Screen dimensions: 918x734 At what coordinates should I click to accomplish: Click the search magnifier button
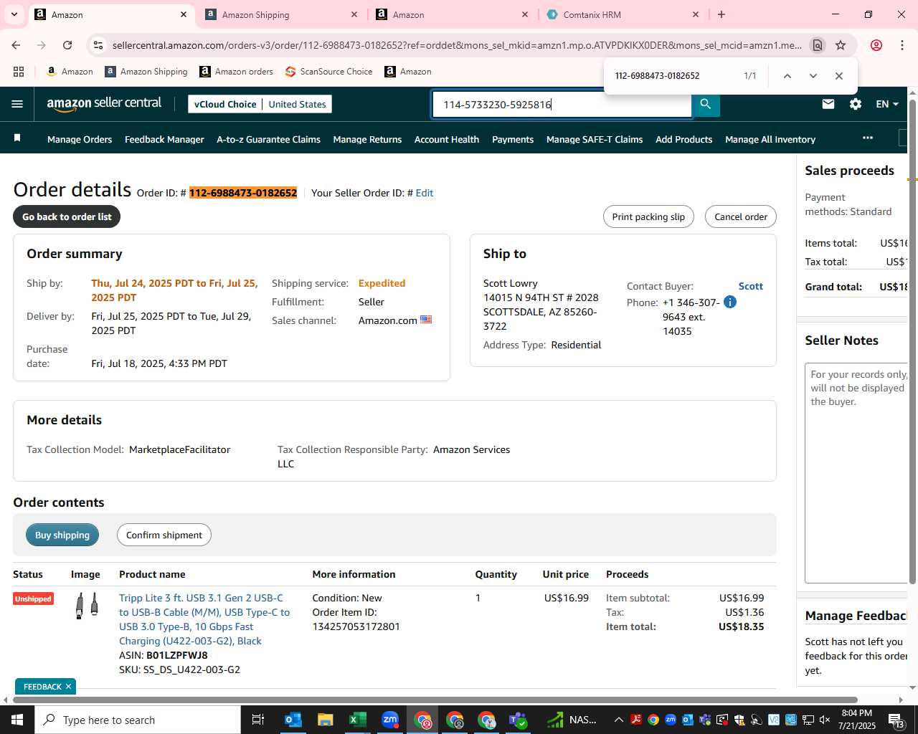pyautogui.click(x=706, y=104)
